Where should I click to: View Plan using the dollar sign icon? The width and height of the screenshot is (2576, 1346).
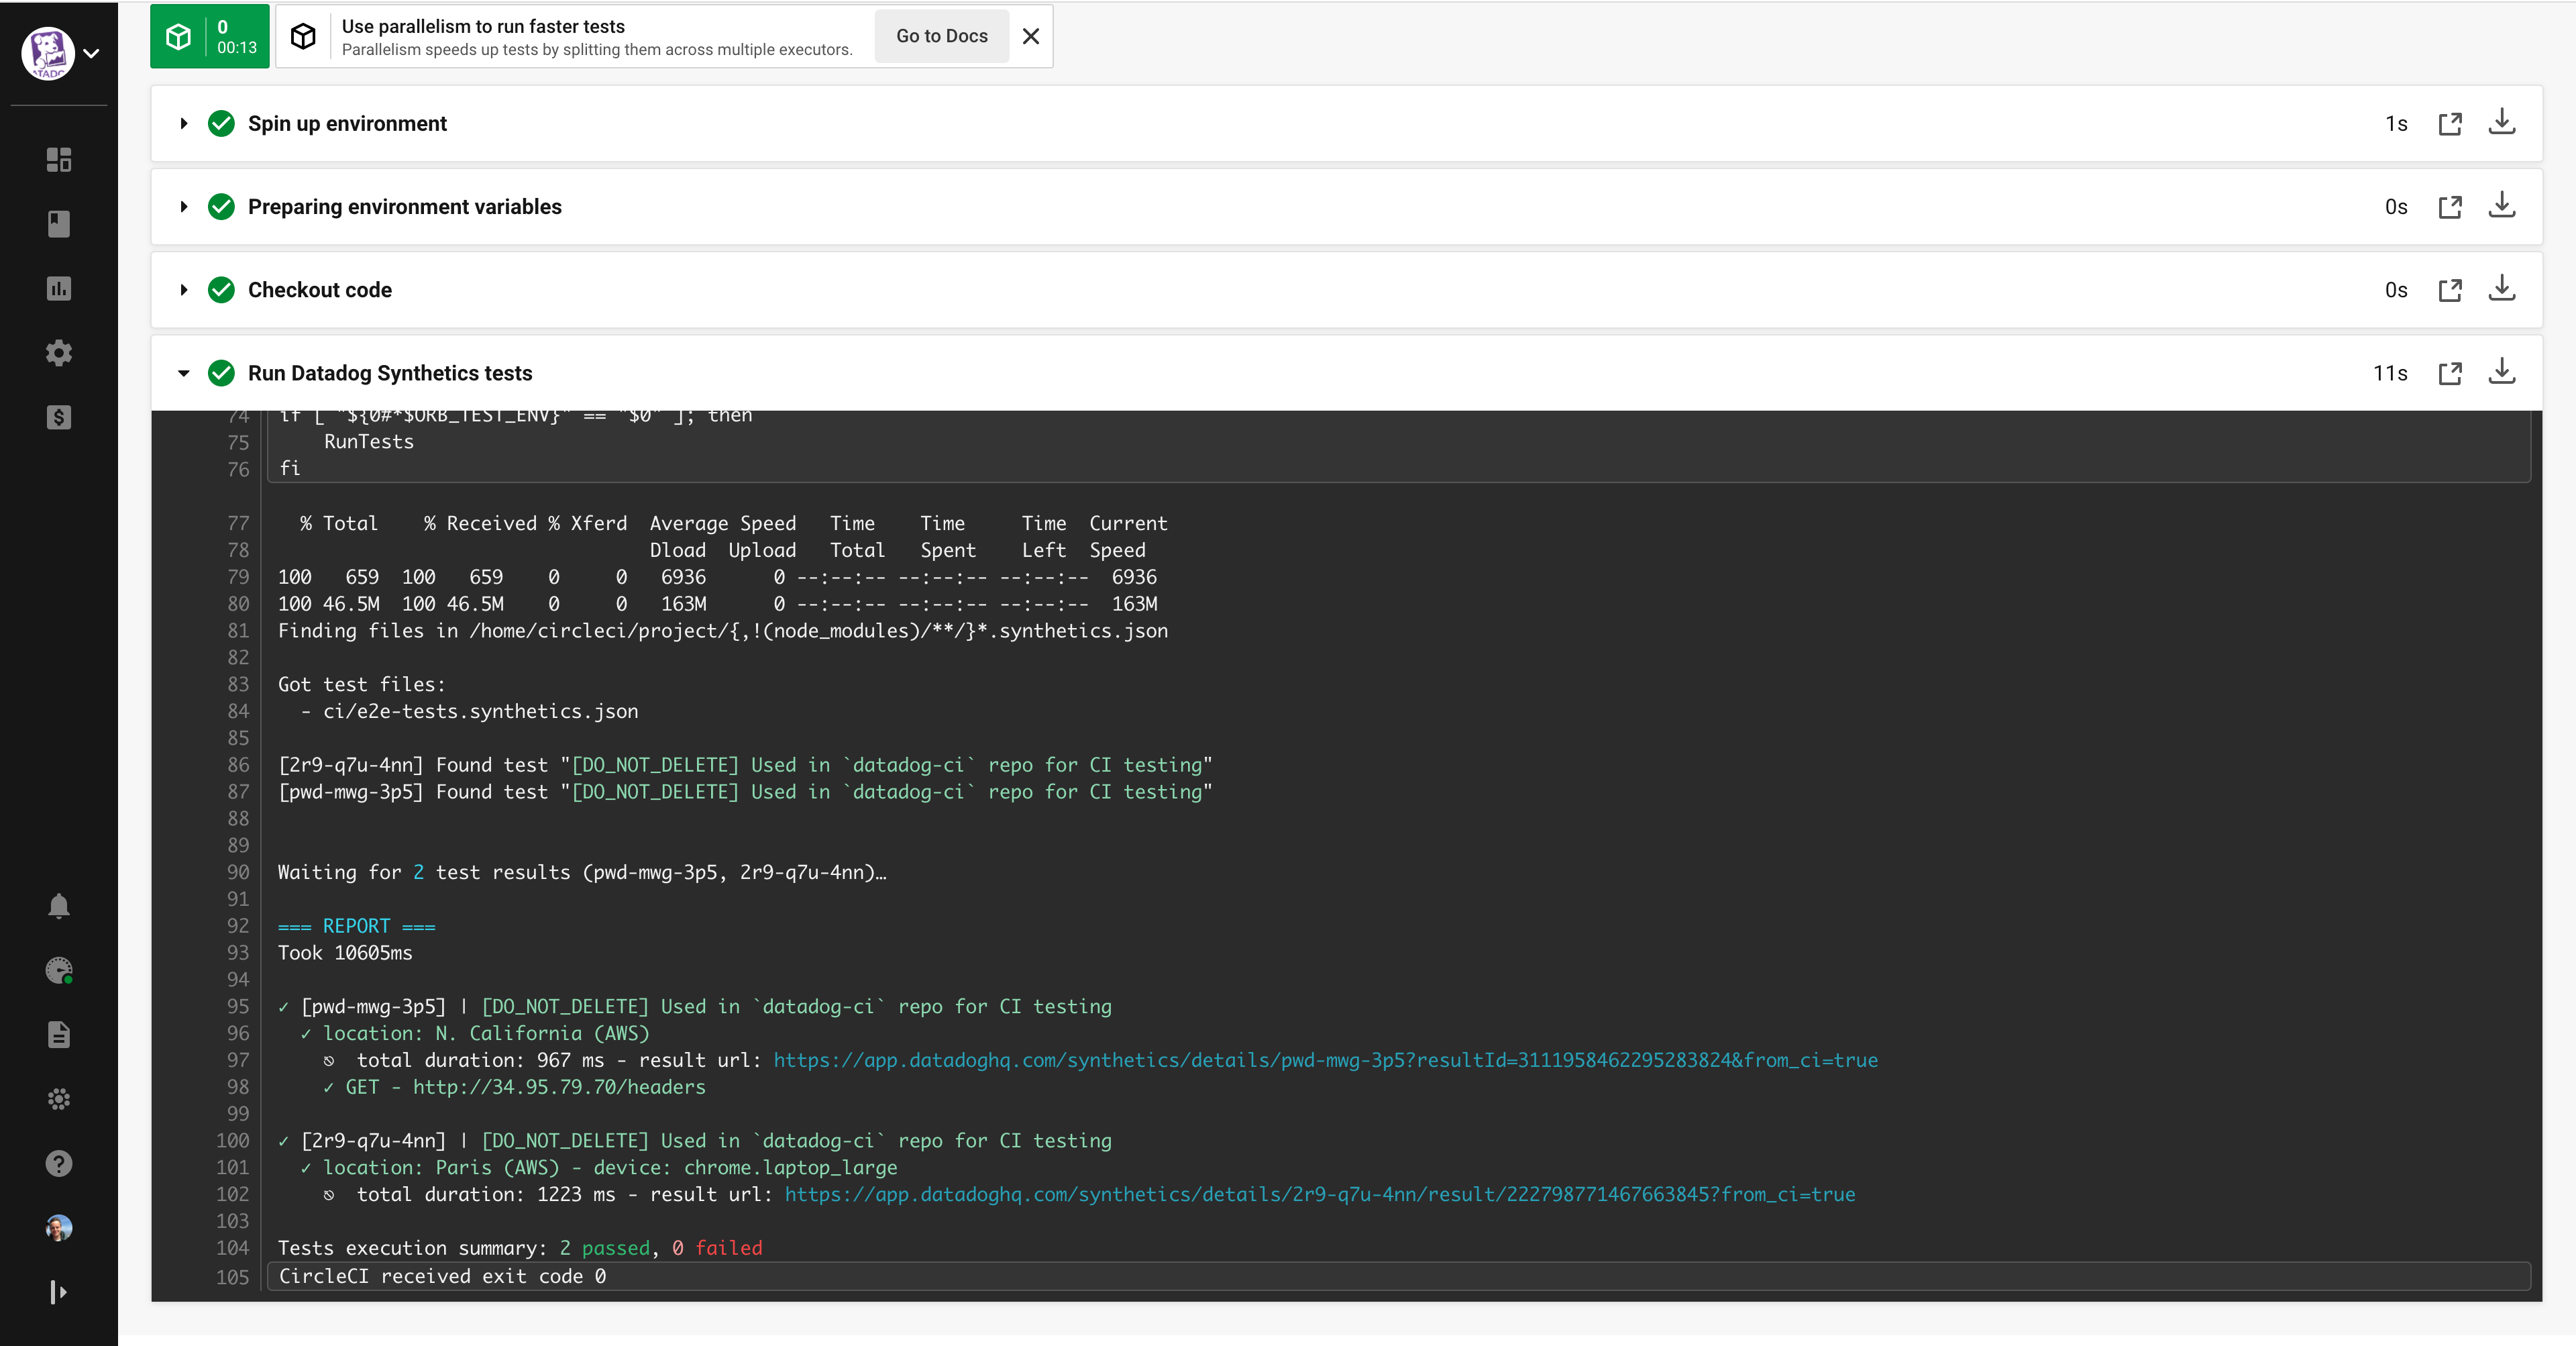(x=59, y=418)
